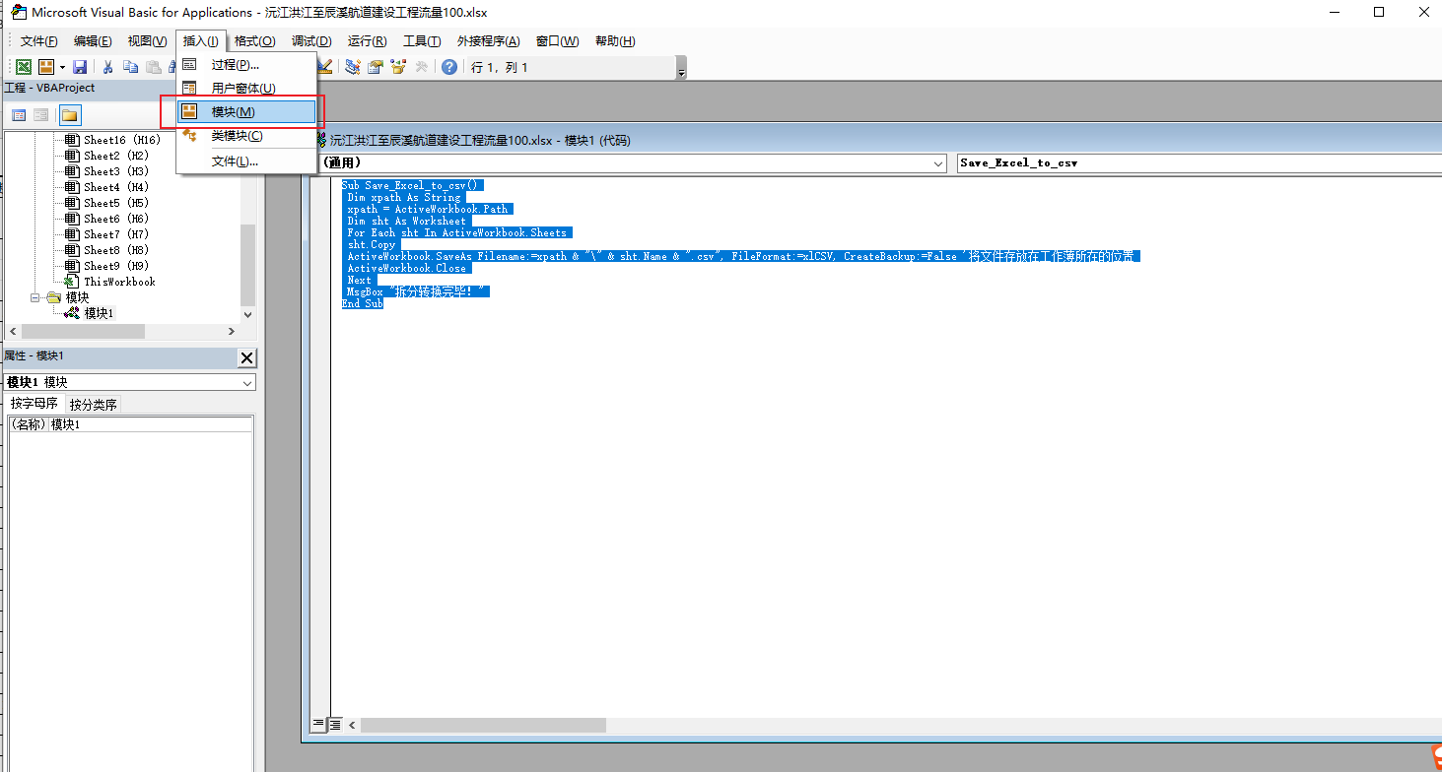The width and height of the screenshot is (1442, 772).
Task: Click the insert module toolbar icon
Action: click(45, 67)
